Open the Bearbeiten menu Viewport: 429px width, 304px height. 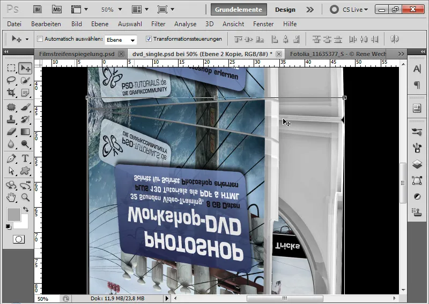click(46, 24)
